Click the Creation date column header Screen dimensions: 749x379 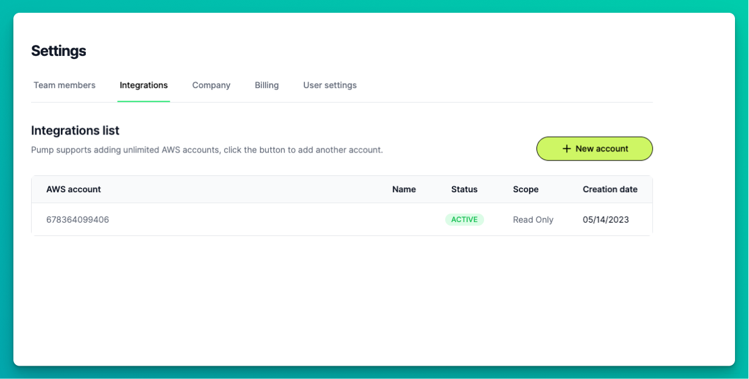tap(610, 189)
